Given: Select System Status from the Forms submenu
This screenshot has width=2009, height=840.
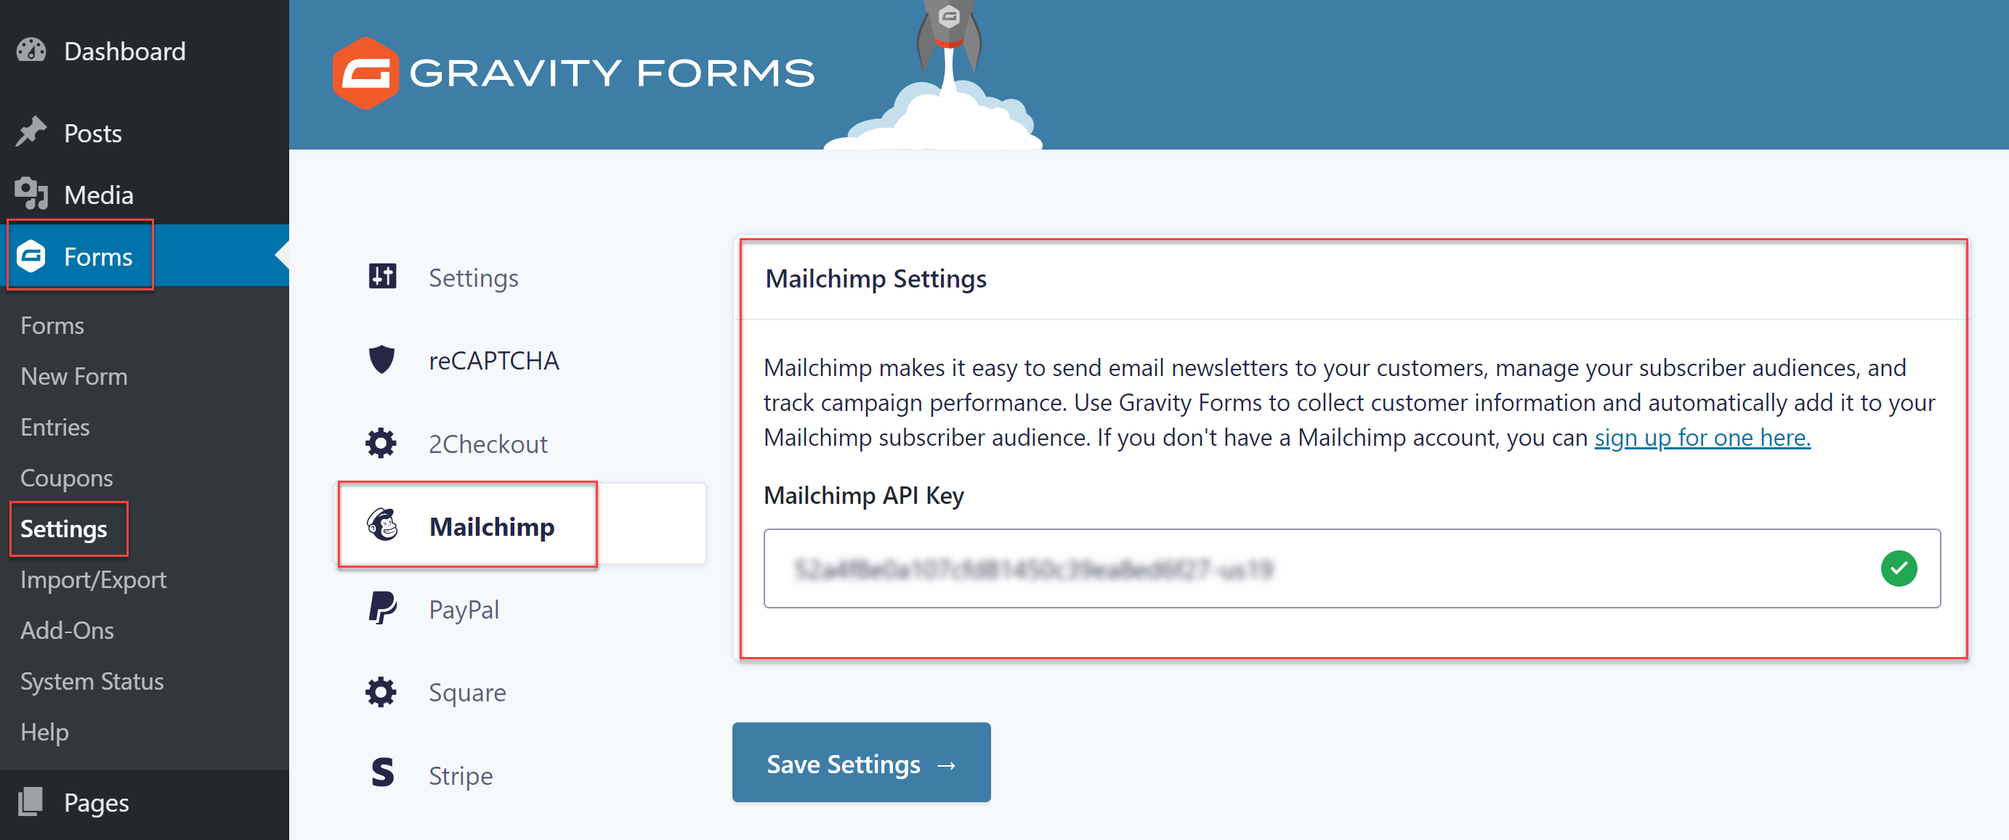Looking at the screenshot, I should (92, 680).
